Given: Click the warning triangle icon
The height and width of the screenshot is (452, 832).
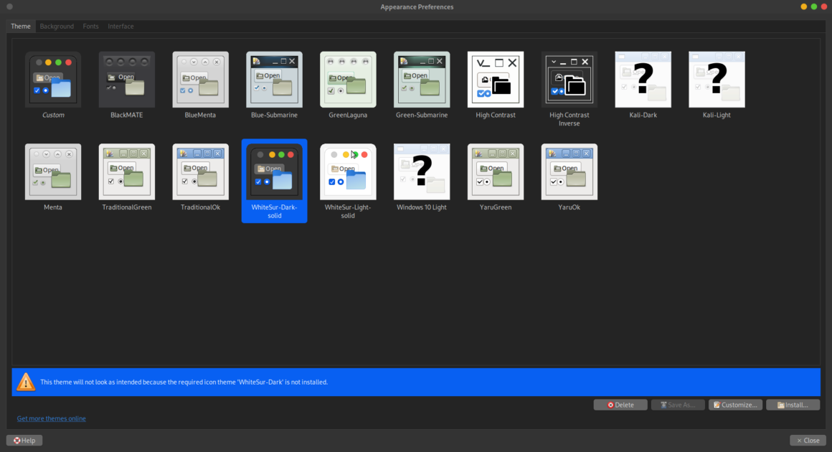Looking at the screenshot, I should pyautogui.click(x=26, y=382).
